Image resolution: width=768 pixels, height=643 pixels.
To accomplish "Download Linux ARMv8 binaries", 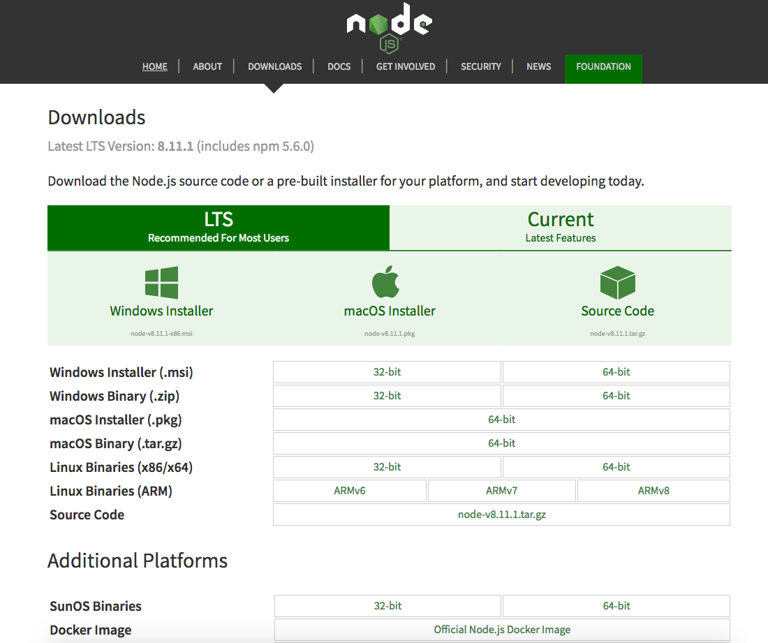I will pos(653,491).
